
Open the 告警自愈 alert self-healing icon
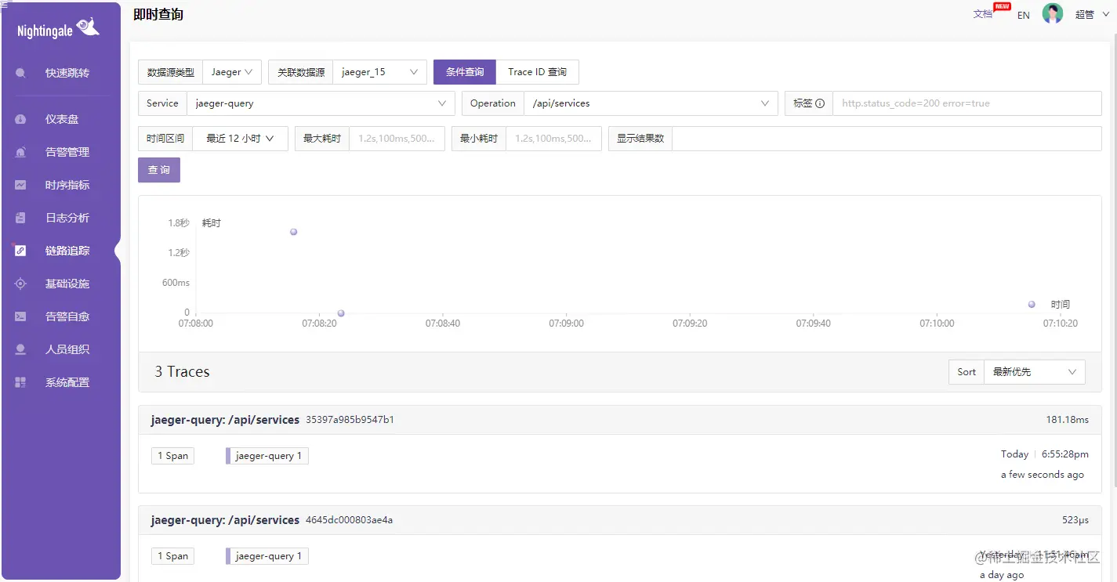[20, 316]
